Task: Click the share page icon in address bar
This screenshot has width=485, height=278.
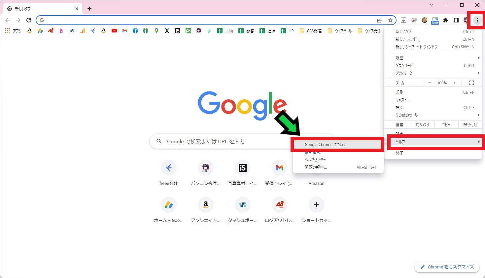Action: pos(380,20)
